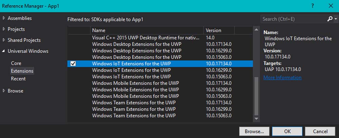Collapse the Universal Windows category
Screen dimensions: 339x138
4,51
